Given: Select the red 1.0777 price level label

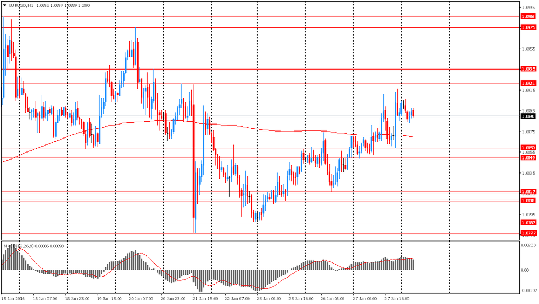Looking at the screenshot, I should point(528,233).
